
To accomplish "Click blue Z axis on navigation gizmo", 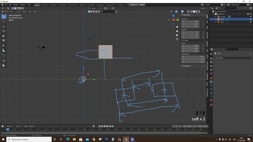I will 173,16.
